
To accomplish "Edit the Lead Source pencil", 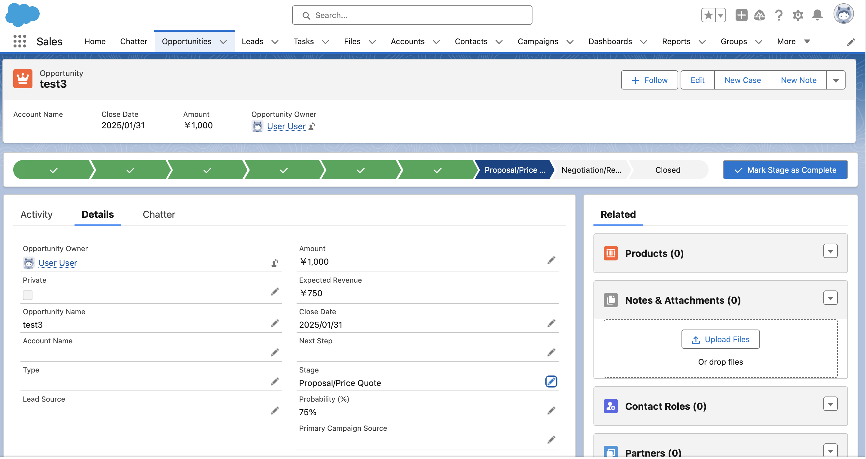I will point(275,411).
